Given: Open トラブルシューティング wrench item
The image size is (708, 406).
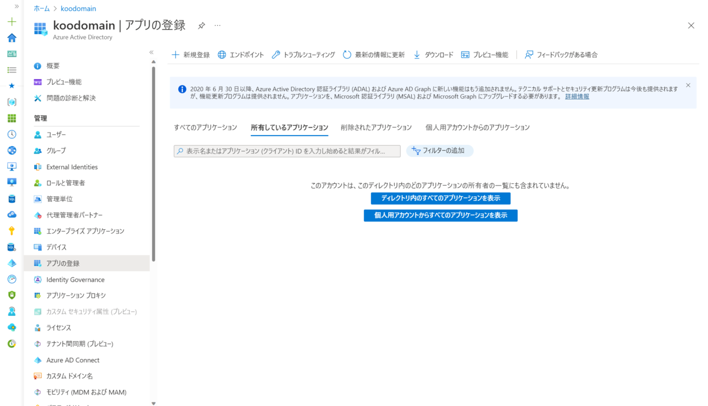Looking at the screenshot, I should pos(303,55).
